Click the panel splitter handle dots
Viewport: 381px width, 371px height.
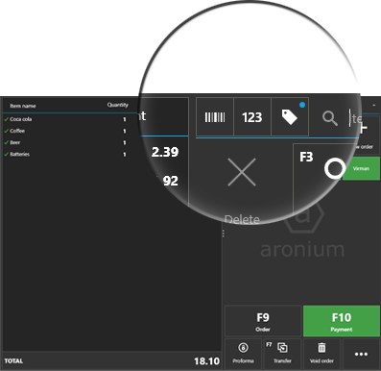click(223, 234)
